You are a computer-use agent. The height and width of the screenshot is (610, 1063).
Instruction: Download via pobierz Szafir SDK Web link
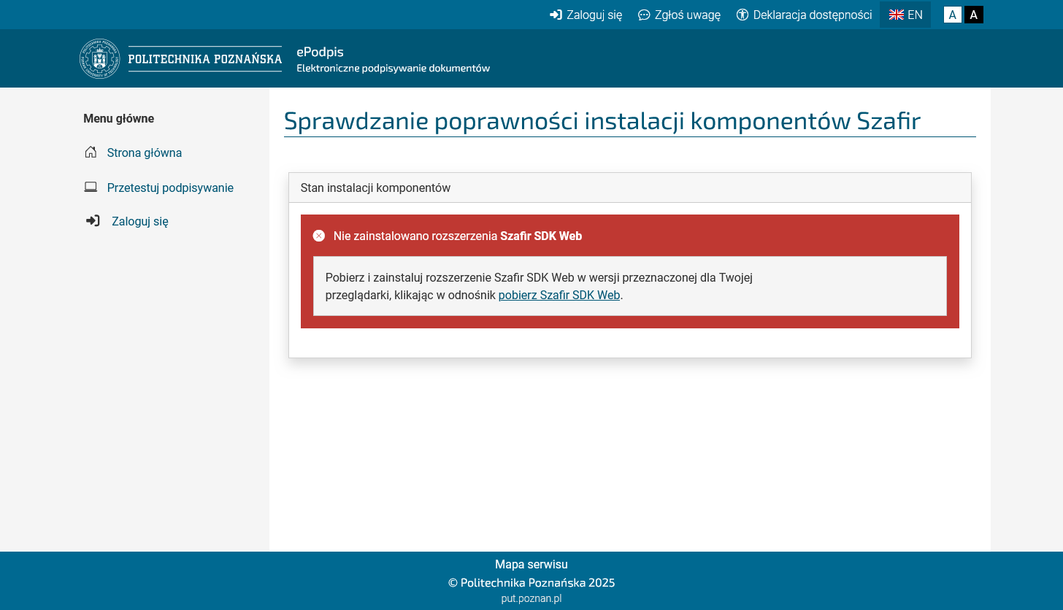point(559,296)
